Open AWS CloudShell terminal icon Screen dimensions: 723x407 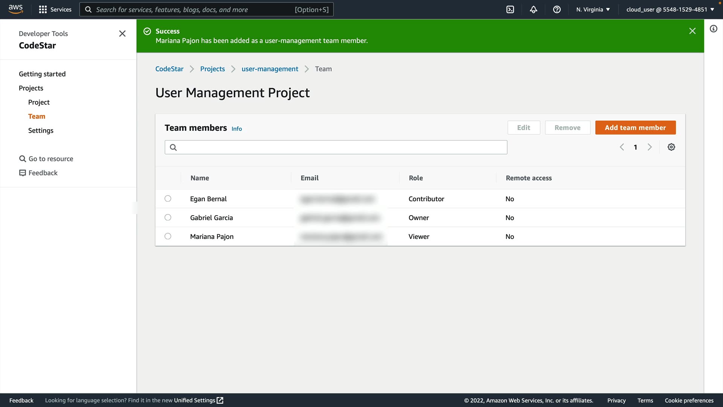510,9
